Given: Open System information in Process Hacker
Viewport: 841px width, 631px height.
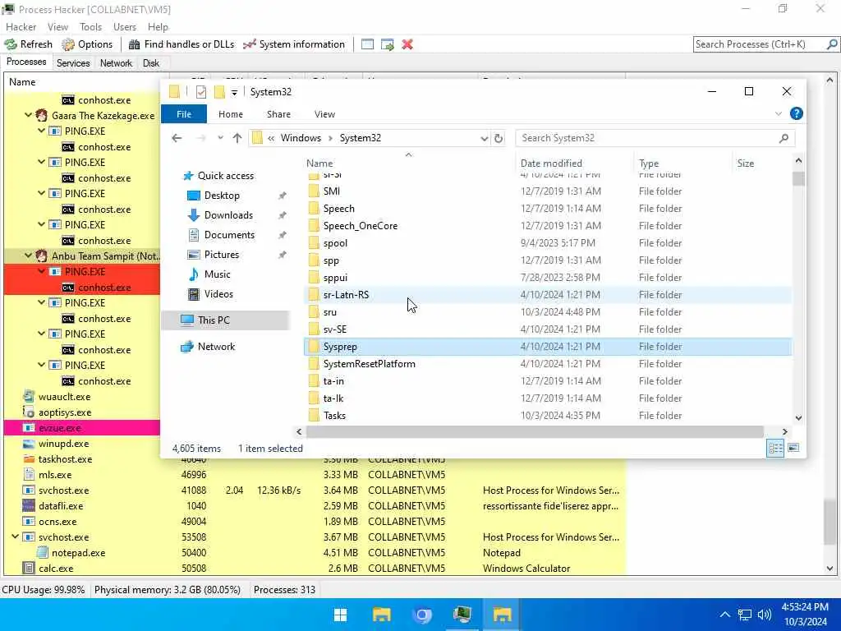Looking at the screenshot, I should point(294,44).
